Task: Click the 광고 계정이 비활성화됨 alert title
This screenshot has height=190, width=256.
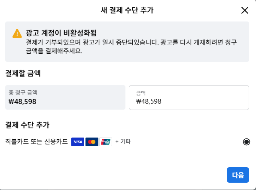Action: click(x=61, y=33)
